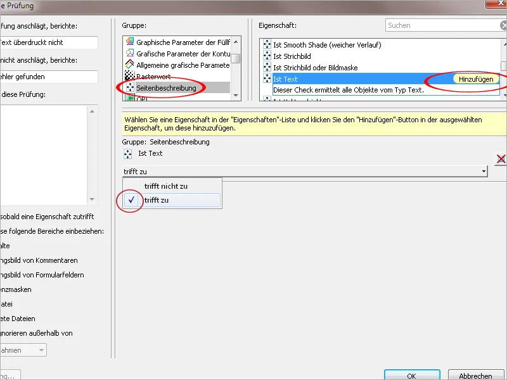Clear the Suchen search field
507x380 pixels.
pos(503,25)
